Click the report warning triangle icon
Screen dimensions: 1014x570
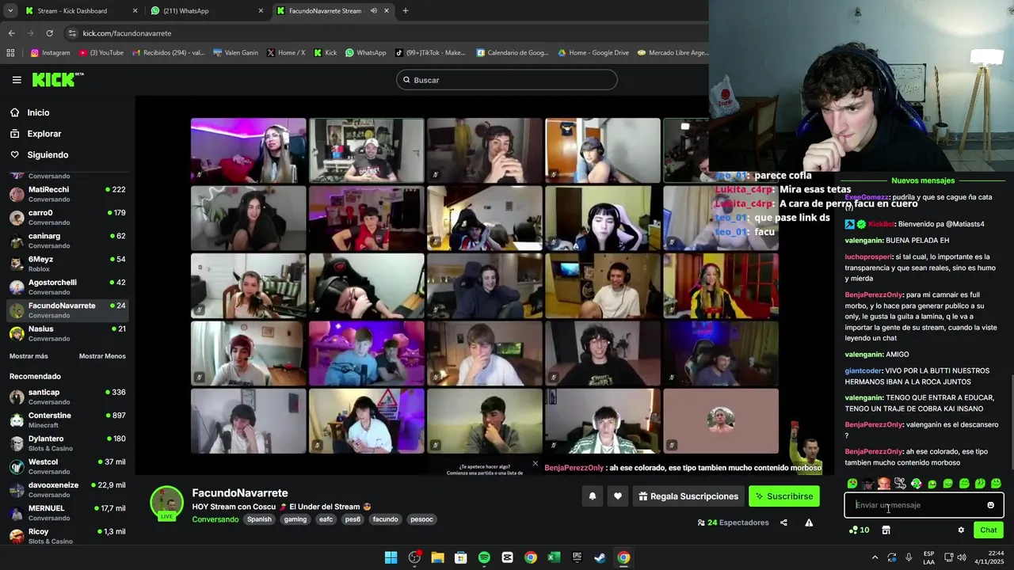tap(809, 522)
